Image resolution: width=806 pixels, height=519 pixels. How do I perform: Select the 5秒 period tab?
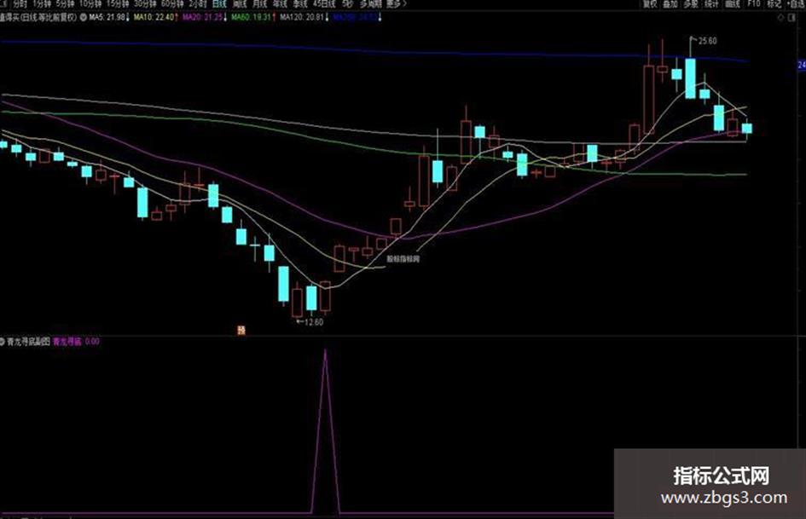pos(347,3)
